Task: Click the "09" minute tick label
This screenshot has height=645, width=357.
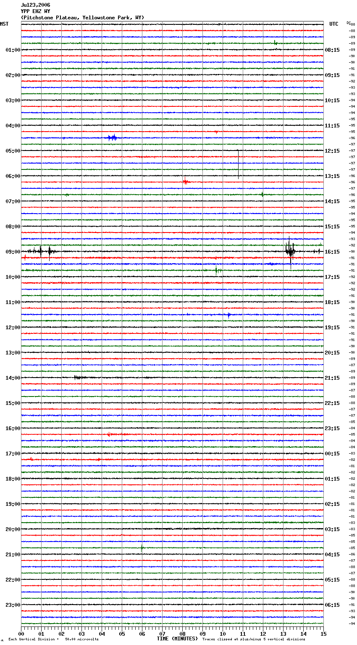Action: [202, 634]
